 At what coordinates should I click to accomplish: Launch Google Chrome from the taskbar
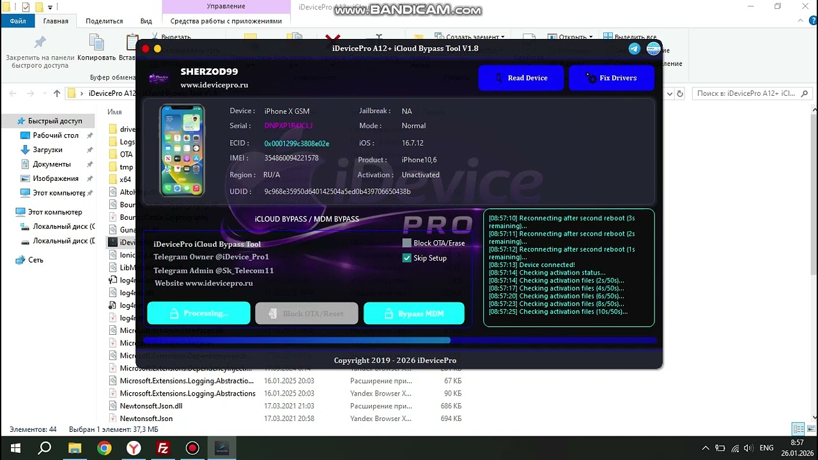104,448
